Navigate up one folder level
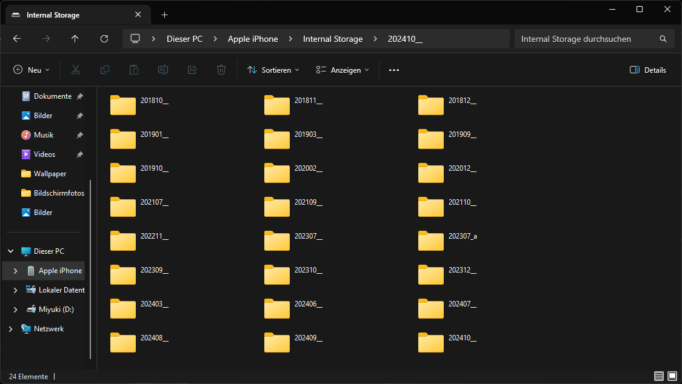The image size is (682, 384). pyautogui.click(x=75, y=38)
